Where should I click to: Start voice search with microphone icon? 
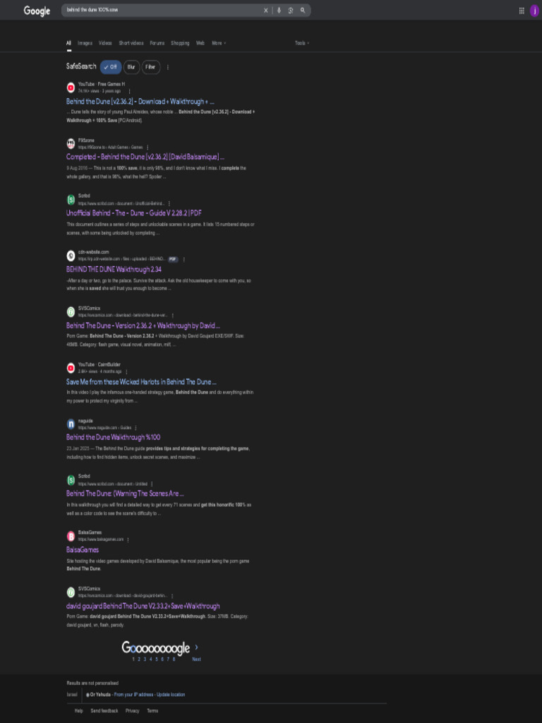[x=279, y=10]
